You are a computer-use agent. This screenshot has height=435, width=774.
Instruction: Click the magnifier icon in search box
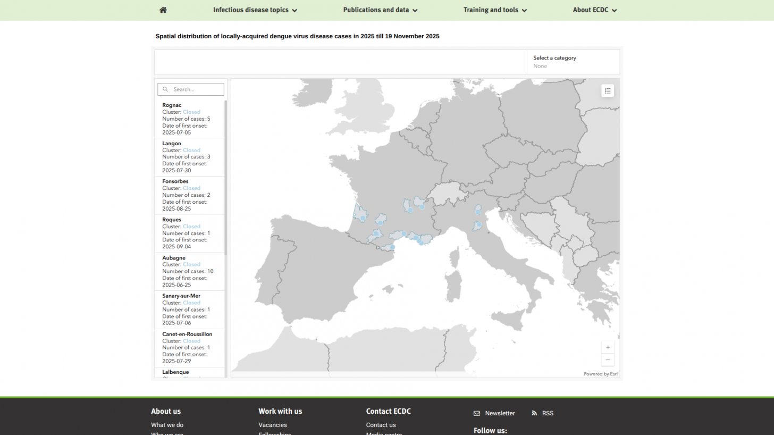pyautogui.click(x=165, y=89)
